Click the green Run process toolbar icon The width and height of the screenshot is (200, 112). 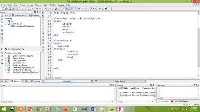coord(99,9)
